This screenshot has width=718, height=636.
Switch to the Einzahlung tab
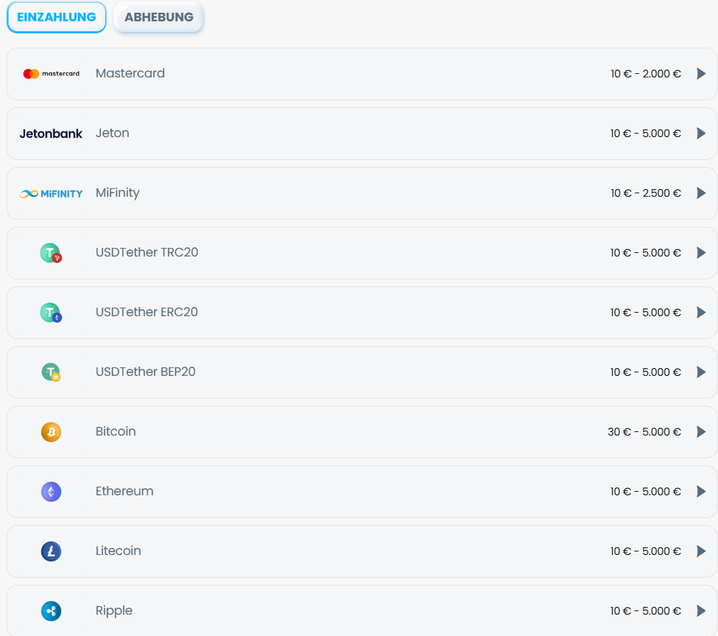pyautogui.click(x=56, y=17)
